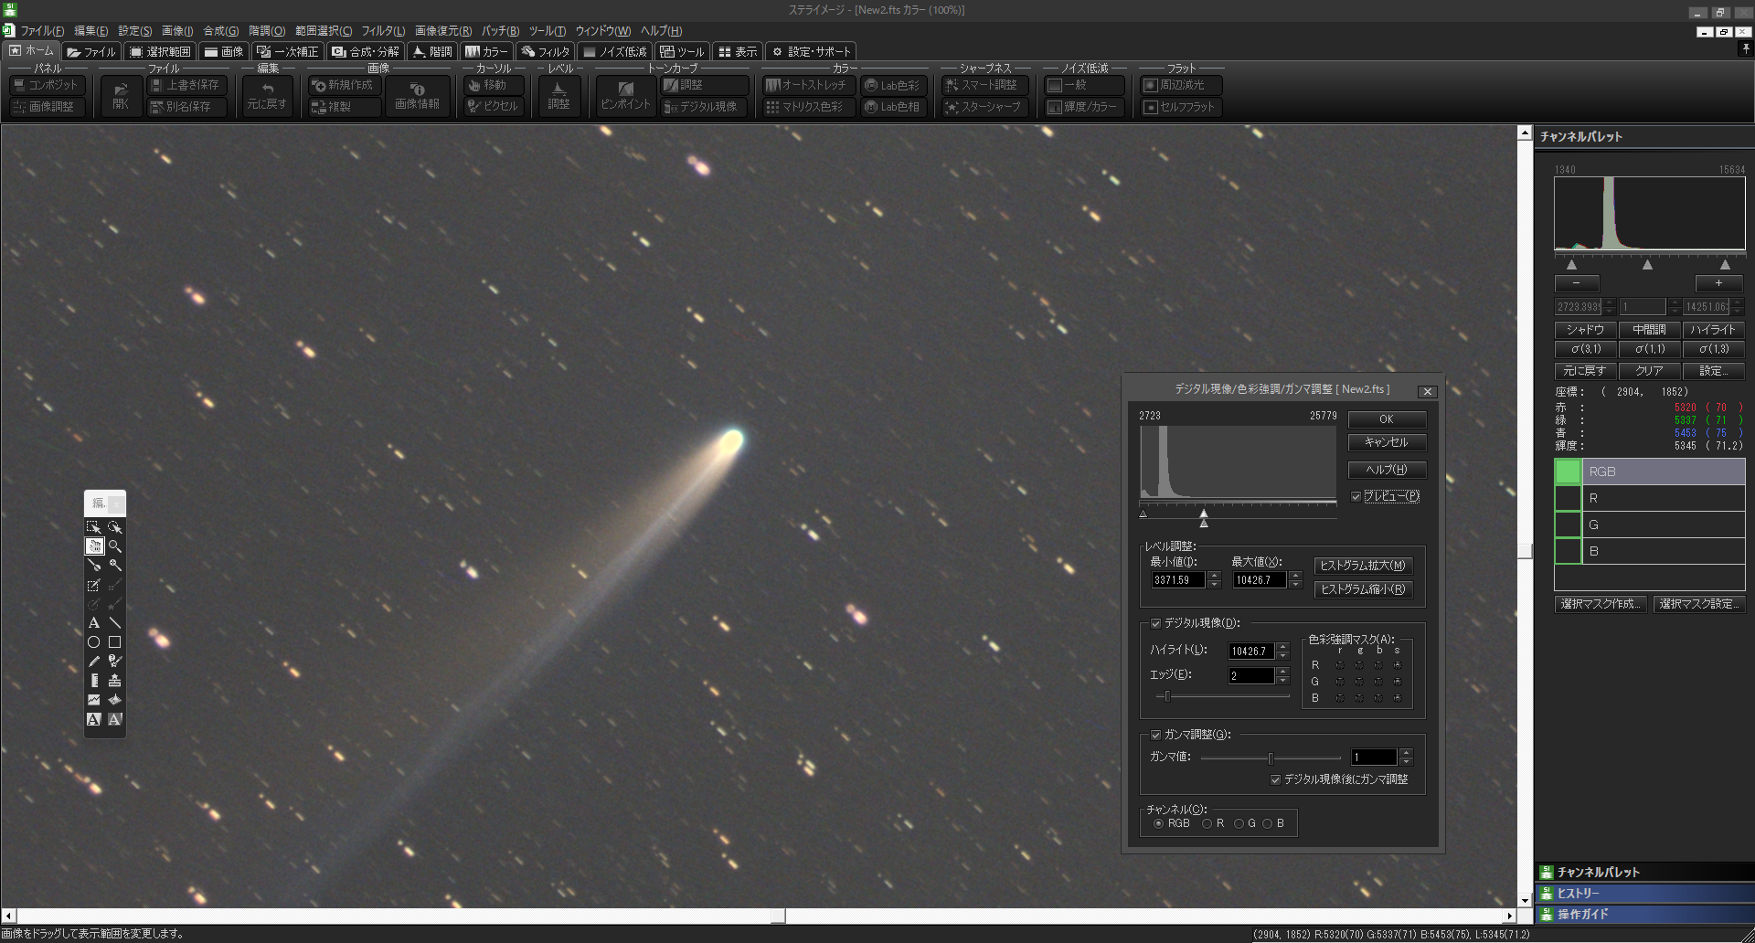
Task: Click the ガンマ値 slider handle
Action: (x=1271, y=758)
